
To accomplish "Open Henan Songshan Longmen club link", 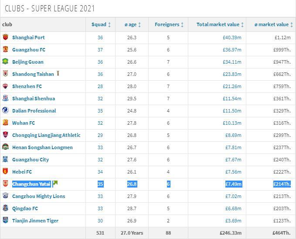I will pos(42,147).
